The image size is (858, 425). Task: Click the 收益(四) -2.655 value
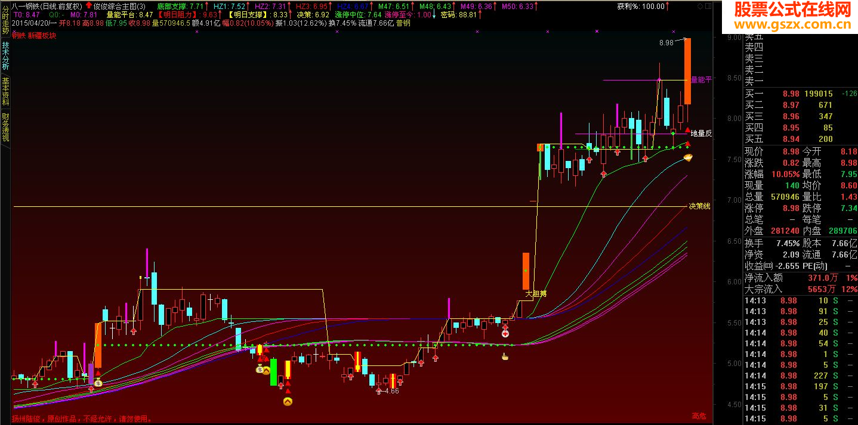[786, 266]
